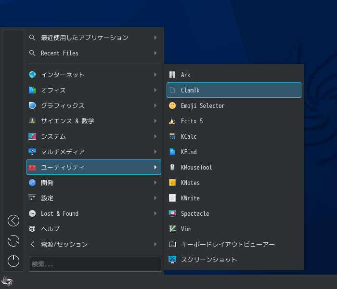Expand the 最近使用したアプリケーション submenu arrow
Image resolution: width=337 pixels, height=289 pixels.
click(x=156, y=38)
